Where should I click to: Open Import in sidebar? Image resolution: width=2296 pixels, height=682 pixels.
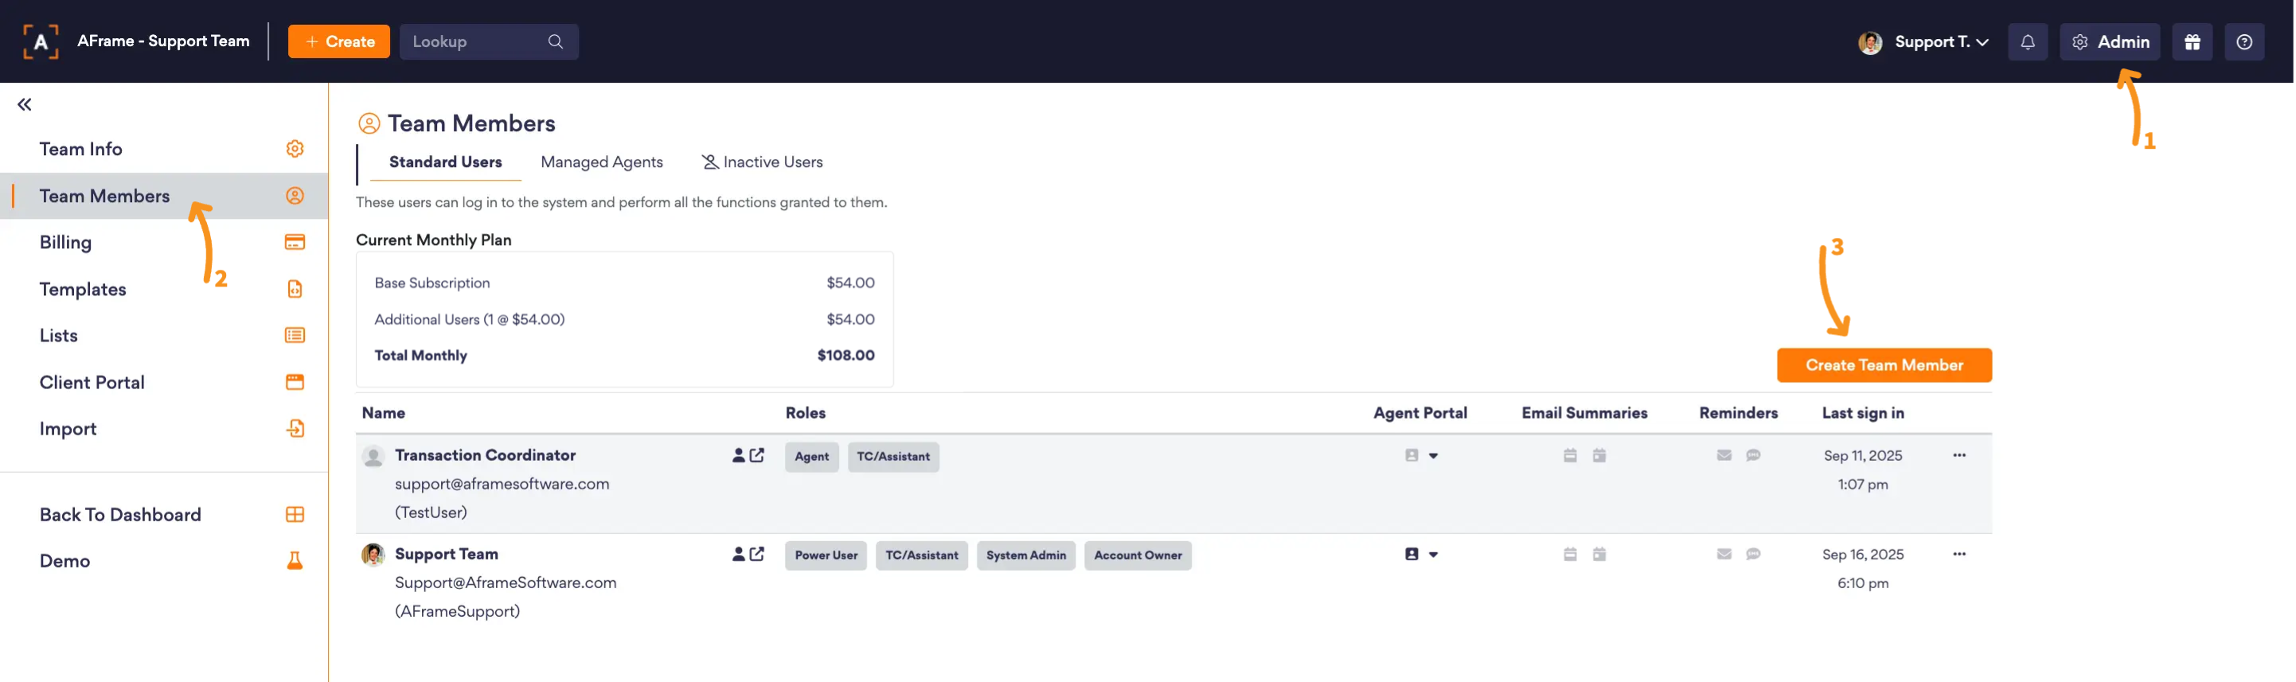tap(165, 429)
